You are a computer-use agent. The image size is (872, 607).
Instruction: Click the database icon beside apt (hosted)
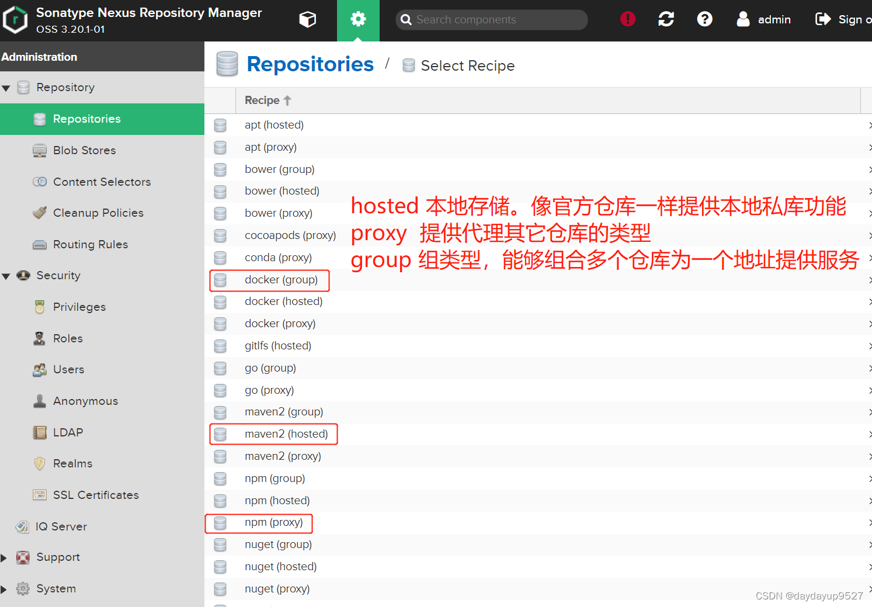[220, 125]
